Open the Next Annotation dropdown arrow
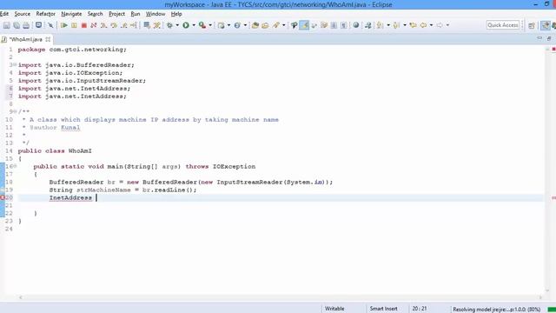This screenshot has width=556, height=313. [x=388, y=25]
